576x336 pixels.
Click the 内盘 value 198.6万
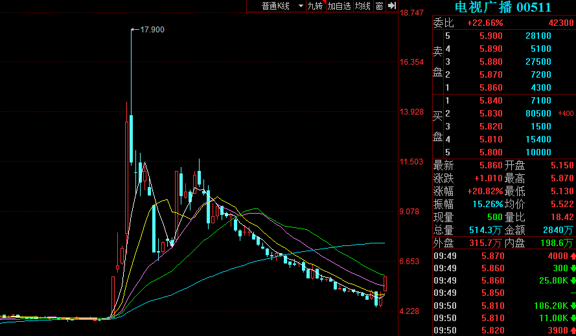[557, 243]
